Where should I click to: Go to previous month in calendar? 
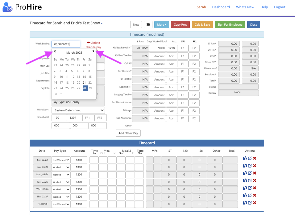55,51
